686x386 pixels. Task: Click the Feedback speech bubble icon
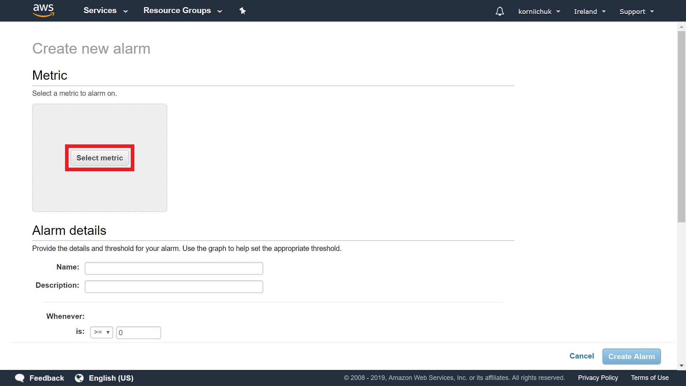pyautogui.click(x=20, y=378)
